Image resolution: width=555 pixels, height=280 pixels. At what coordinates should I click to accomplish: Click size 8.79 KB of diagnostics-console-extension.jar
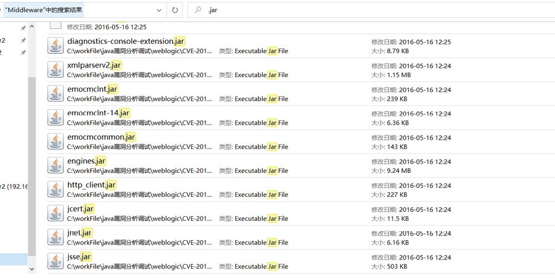390,51
